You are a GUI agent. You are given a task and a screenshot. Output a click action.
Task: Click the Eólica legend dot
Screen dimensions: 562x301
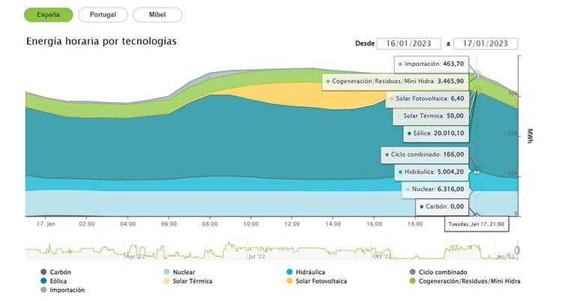[x=44, y=281]
